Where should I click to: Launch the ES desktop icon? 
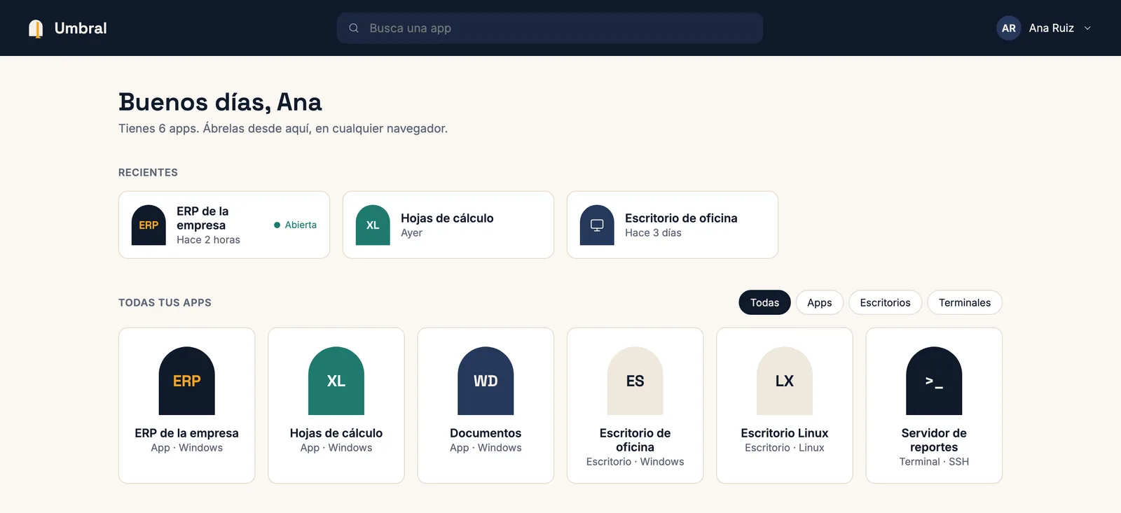point(635,381)
